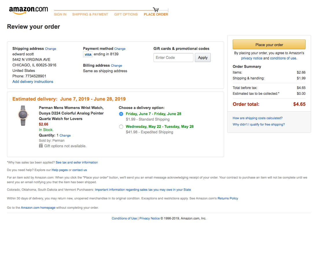This screenshot has height=258, width=318.
Task: Select the Standard Shipping delivery option
Action: tap(121, 114)
